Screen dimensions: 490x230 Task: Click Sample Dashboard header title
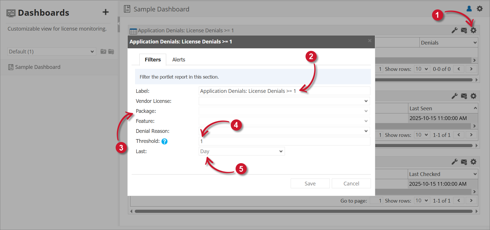(161, 9)
